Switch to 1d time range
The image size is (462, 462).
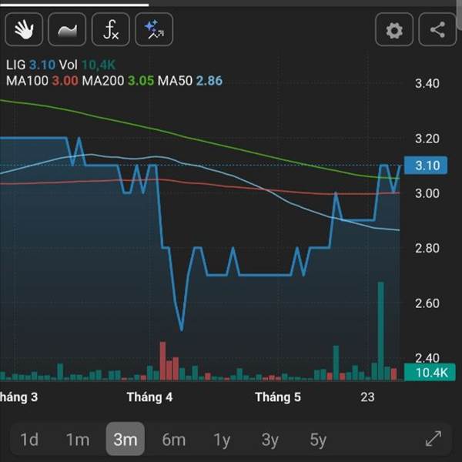[x=29, y=440]
